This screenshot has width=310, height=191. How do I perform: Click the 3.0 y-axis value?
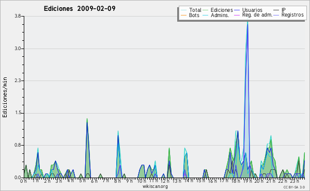click(18, 49)
